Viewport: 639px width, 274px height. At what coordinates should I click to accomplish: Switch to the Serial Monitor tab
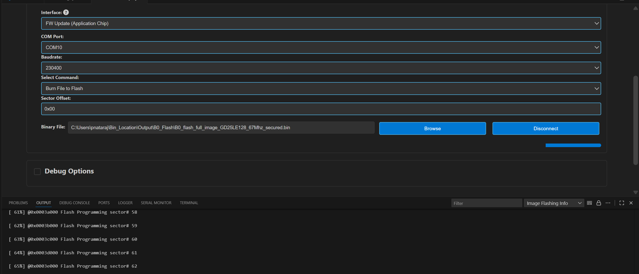(x=156, y=203)
